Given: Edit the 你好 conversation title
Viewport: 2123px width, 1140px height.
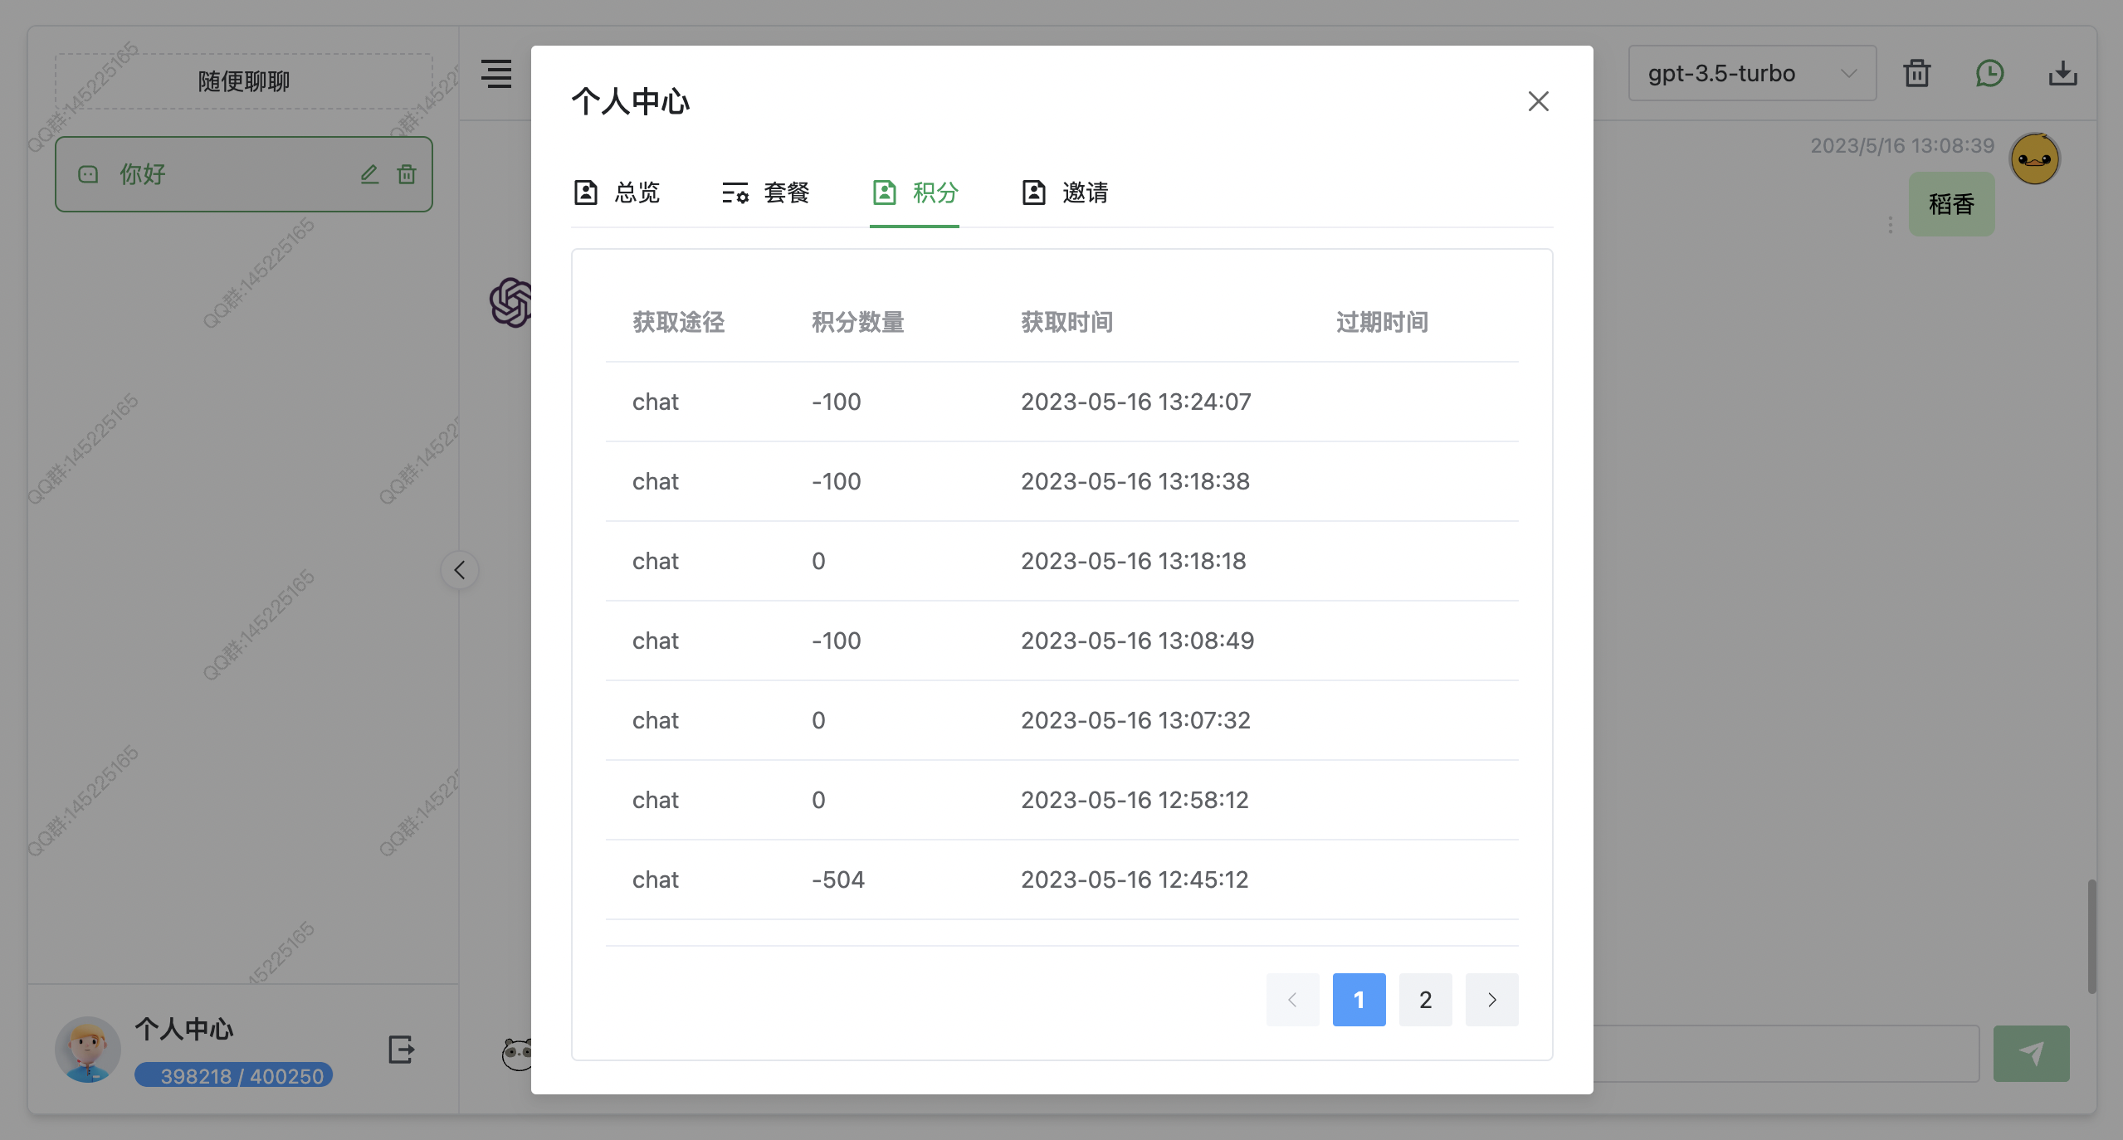Looking at the screenshot, I should pyautogui.click(x=369, y=174).
